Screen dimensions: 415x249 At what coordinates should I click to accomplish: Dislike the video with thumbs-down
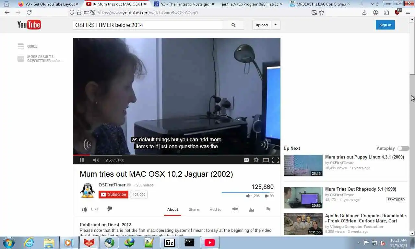pyautogui.click(x=110, y=209)
